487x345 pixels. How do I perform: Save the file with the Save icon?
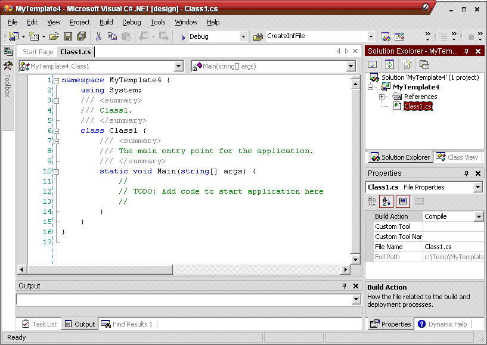point(68,36)
